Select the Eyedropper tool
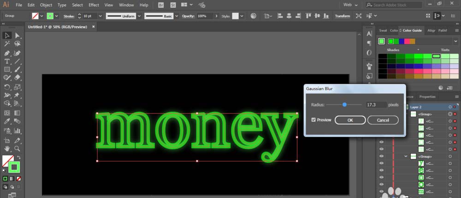The image size is (461, 198). coord(7,121)
